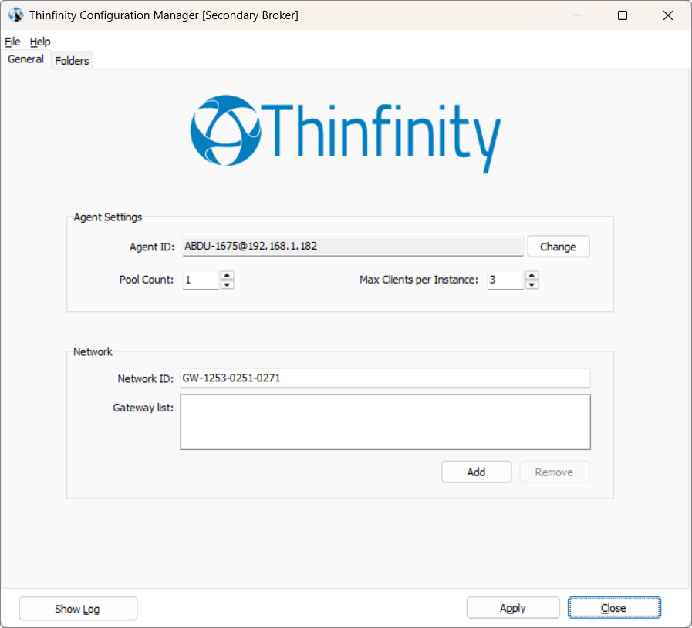Focus the Pool Count number field
Viewport: 692px width, 628px height.
(x=201, y=280)
